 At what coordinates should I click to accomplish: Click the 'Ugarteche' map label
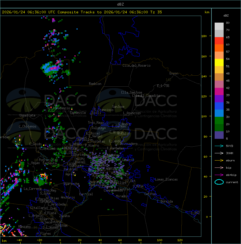click(72, 184)
